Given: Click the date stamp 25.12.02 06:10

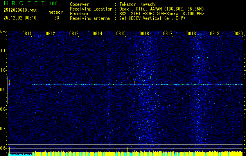Looking at the screenshot, I should [x=20, y=18].
